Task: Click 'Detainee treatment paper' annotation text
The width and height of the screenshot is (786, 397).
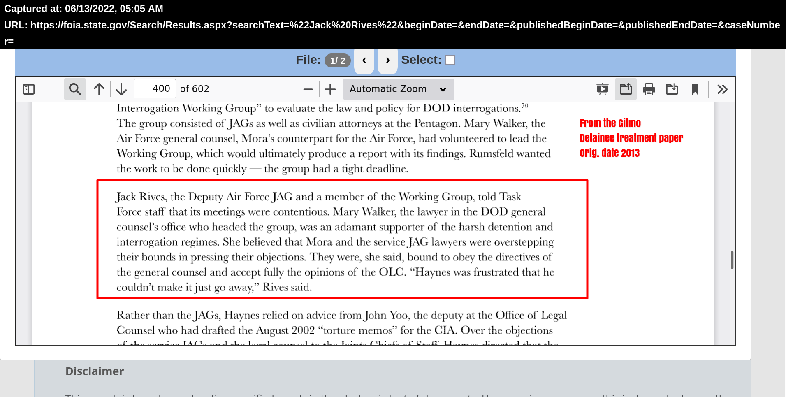Action: click(631, 138)
